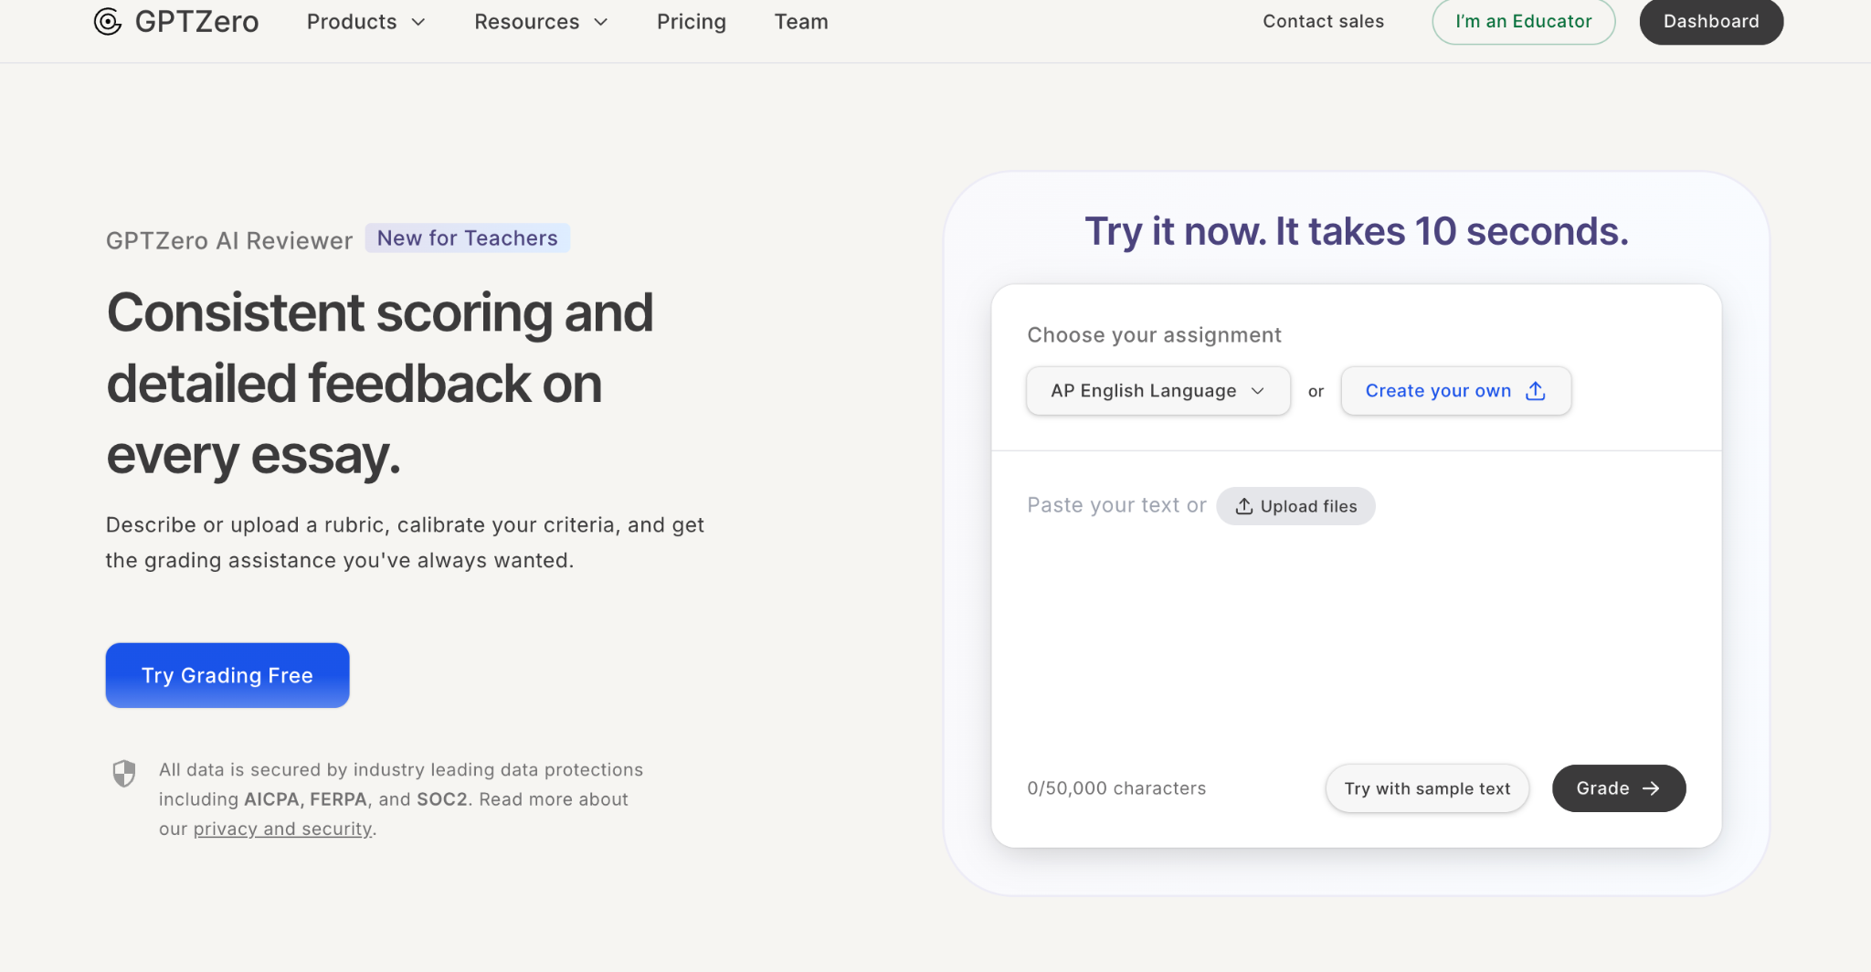Click Create your own button

[x=1456, y=391]
